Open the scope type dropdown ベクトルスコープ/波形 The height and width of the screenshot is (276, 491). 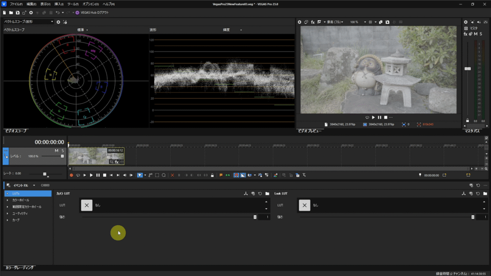pyautogui.click(x=29, y=22)
